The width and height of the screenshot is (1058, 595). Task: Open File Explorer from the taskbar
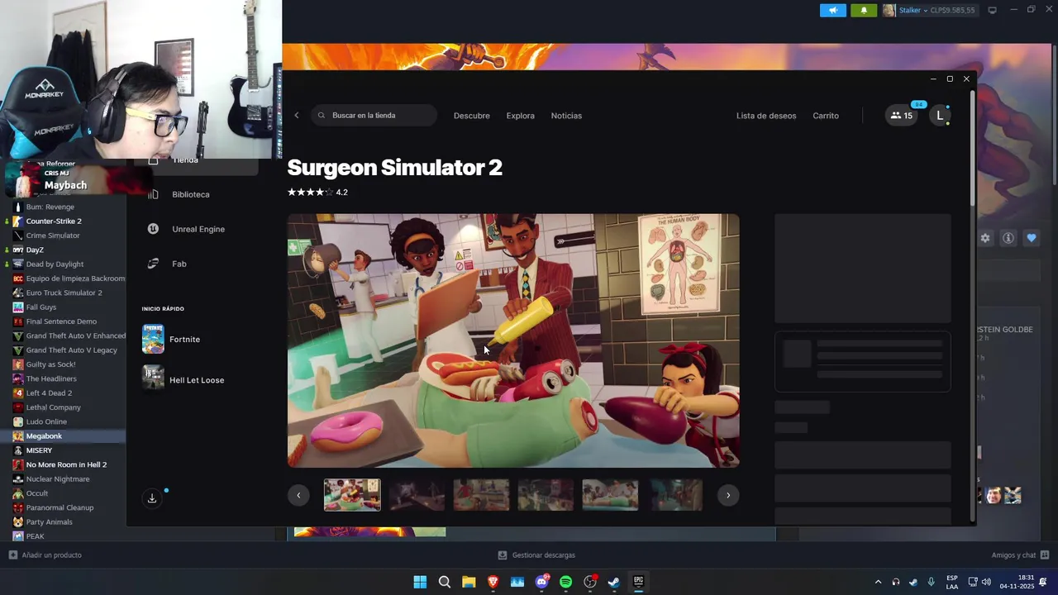point(469,582)
